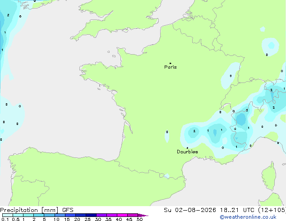
Task: Pick the 0.1–0.5 mm legend swatch
Action: click(x=8, y=215)
